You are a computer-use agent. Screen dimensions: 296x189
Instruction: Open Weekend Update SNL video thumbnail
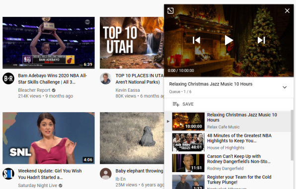point(49,138)
